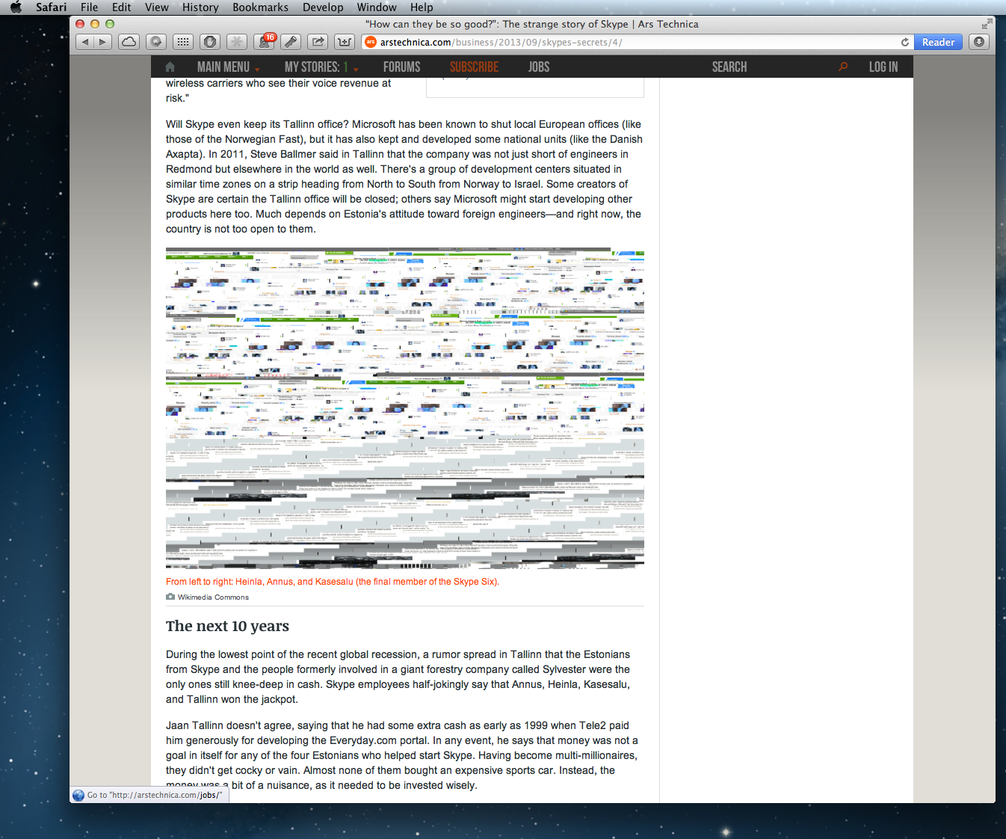Click the flashlight extension icon

291,42
